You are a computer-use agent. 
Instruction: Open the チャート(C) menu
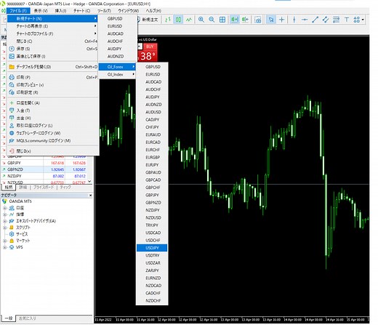coord(82,11)
